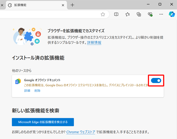177x139 pixels.
Task: Click the extensions illustration image
Action: pyautogui.click(x=27, y=37)
